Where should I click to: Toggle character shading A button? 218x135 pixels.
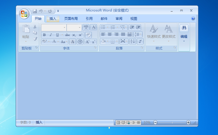(72, 42)
